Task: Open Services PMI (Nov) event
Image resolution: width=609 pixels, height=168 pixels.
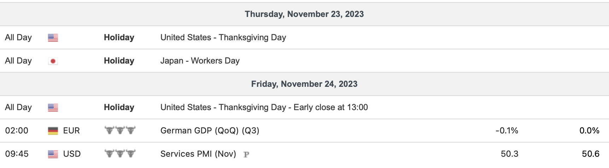Action: click(x=198, y=154)
